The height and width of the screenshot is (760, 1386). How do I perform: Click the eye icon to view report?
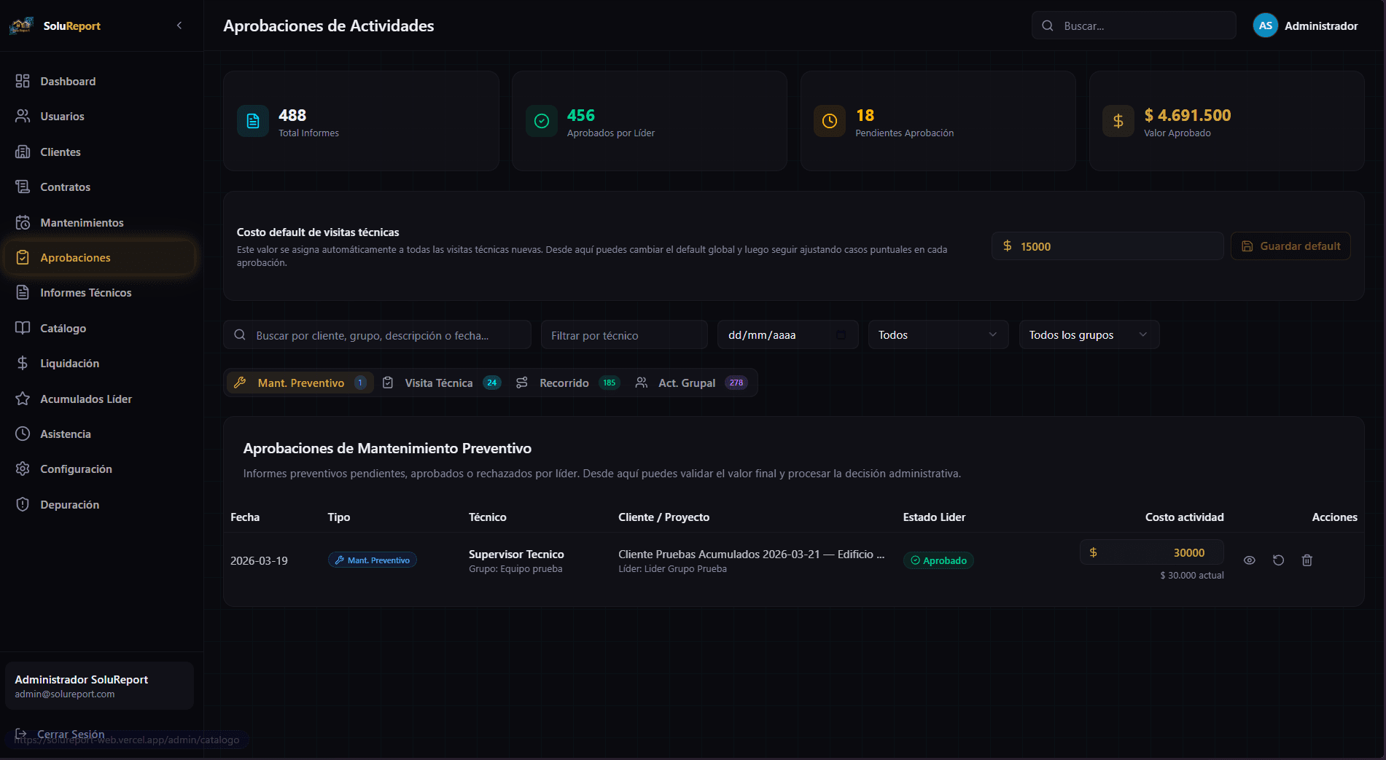[1249, 560]
